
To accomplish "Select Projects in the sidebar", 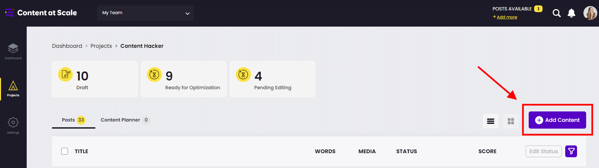I will pos(13,89).
